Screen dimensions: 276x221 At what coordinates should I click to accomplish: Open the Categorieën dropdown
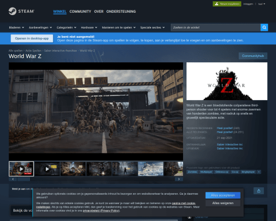pyautogui.click(x=66, y=27)
